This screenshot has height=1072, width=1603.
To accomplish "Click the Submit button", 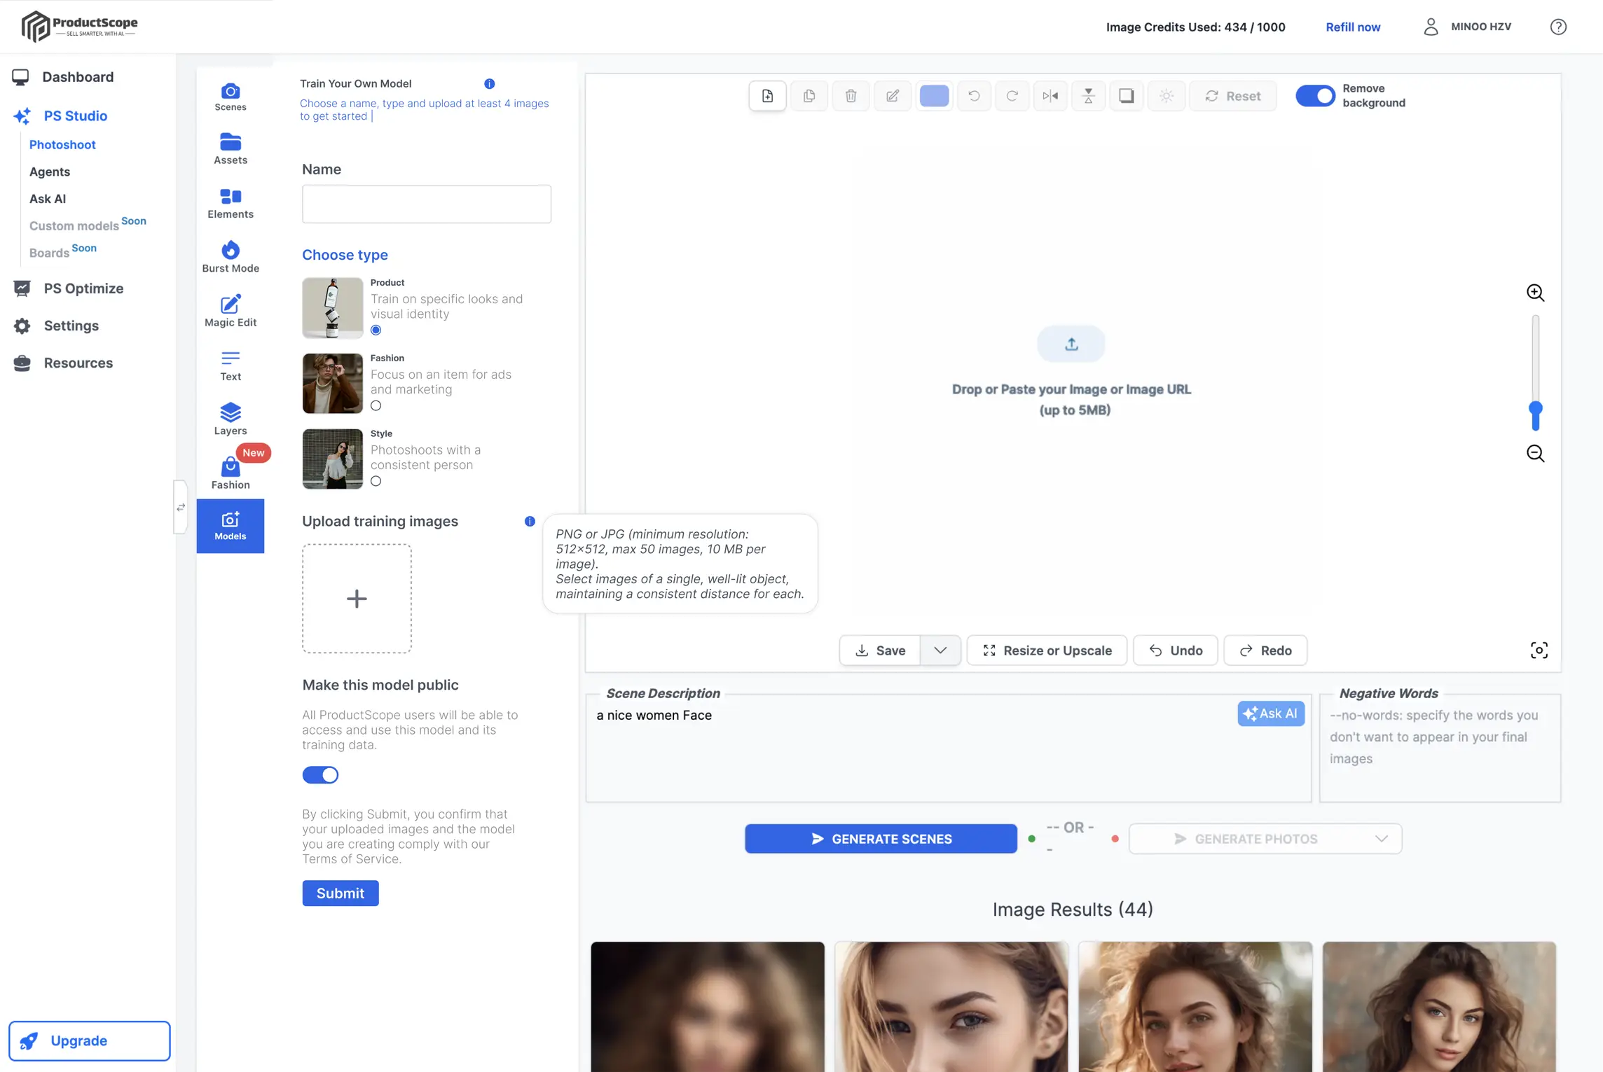I will tap(340, 893).
